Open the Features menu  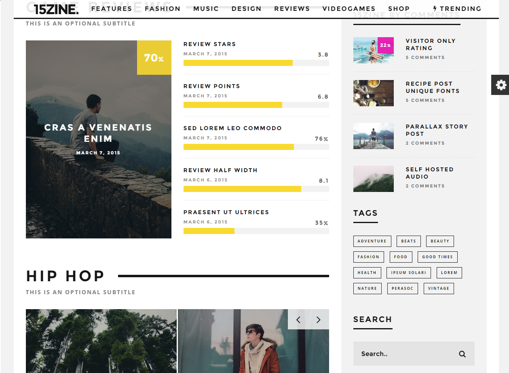(x=112, y=8)
